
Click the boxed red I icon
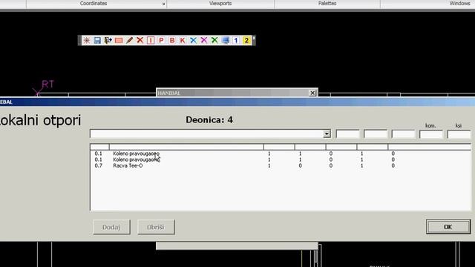151,40
